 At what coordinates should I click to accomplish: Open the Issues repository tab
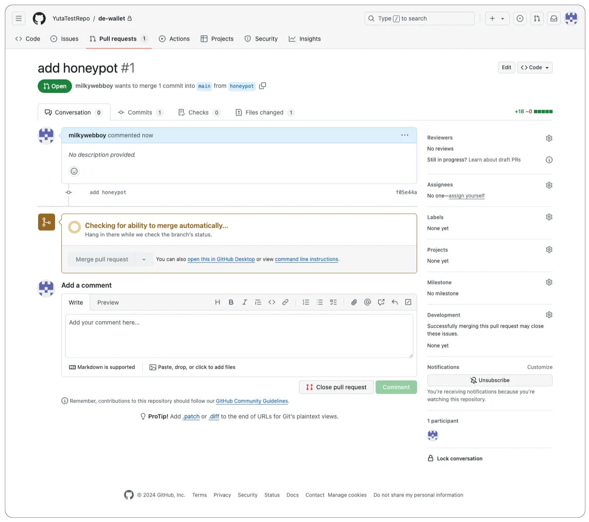point(64,39)
